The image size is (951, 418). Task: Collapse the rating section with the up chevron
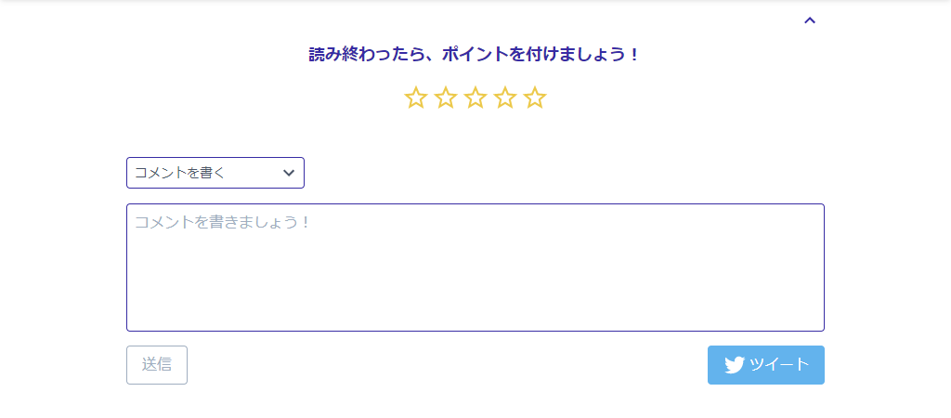point(810,20)
